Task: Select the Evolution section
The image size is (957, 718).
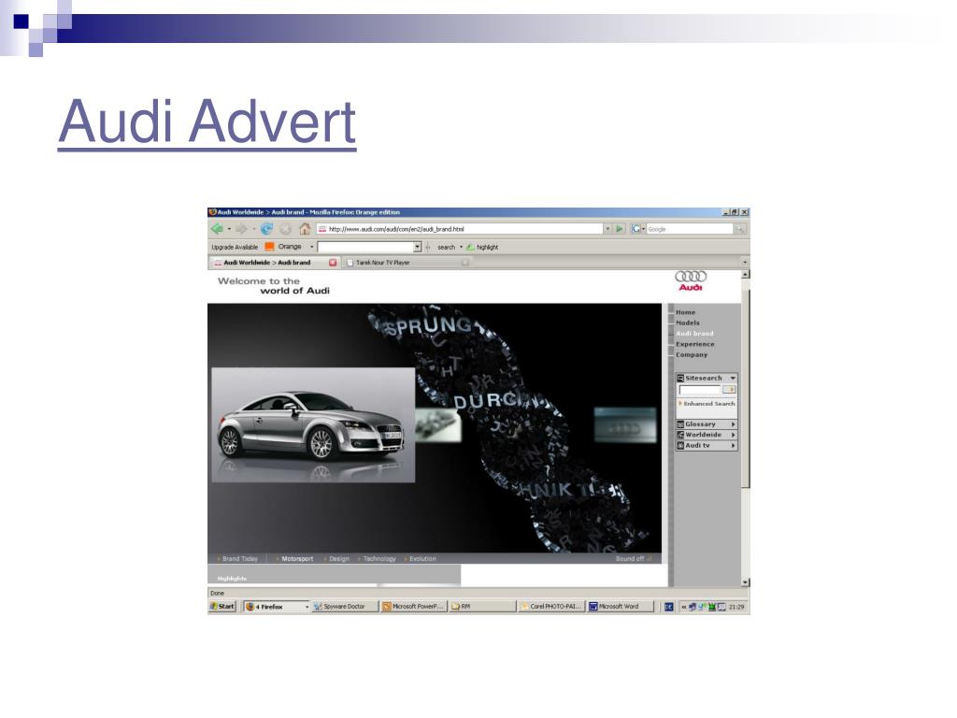Action: (x=422, y=559)
